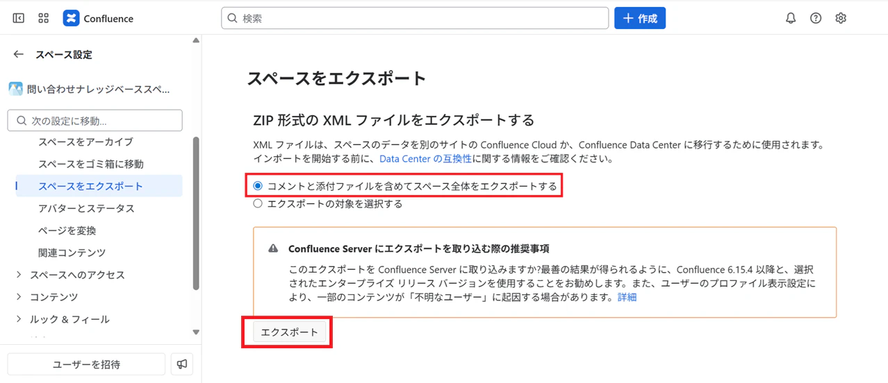Click the sidebar scroll-down arrow
Image resolution: width=888 pixels, height=383 pixels.
(196, 332)
